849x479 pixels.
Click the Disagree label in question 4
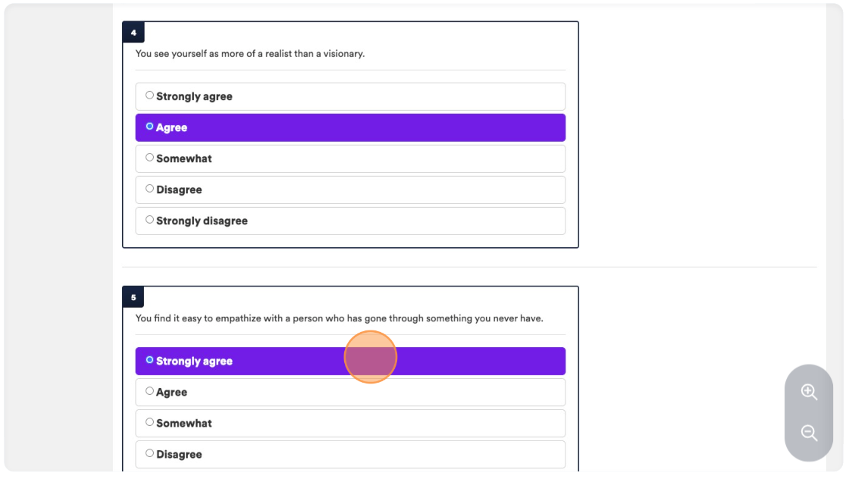pos(179,190)
